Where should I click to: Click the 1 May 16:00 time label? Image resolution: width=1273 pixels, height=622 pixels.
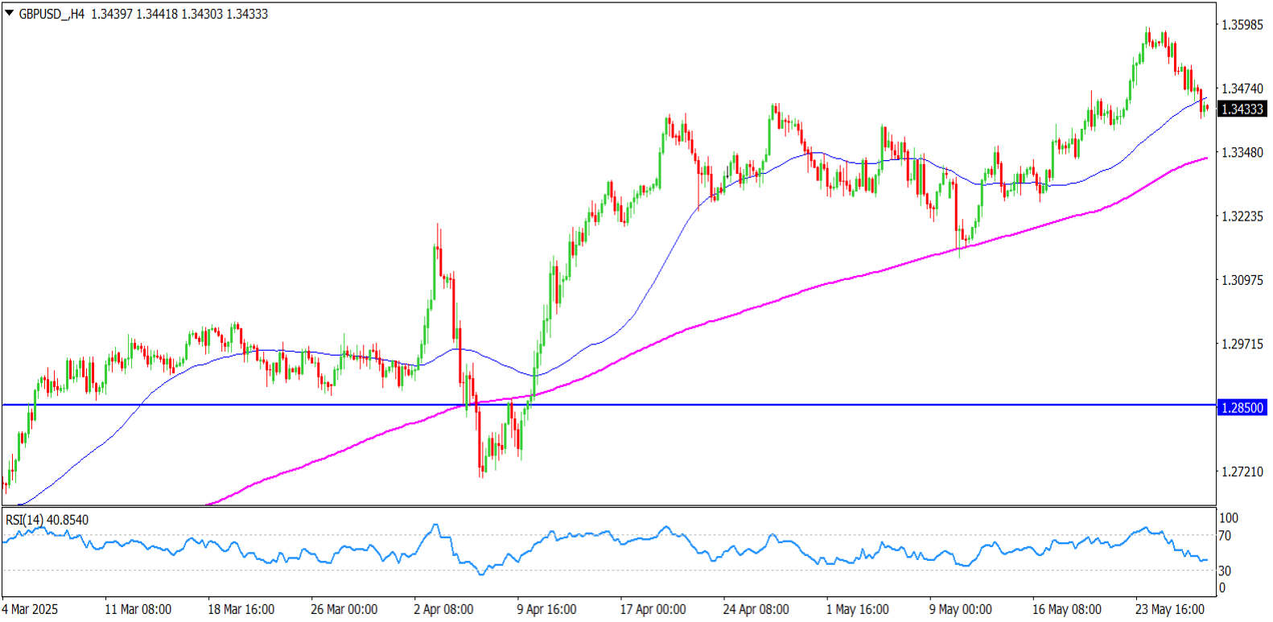click(x=857, y=609)
